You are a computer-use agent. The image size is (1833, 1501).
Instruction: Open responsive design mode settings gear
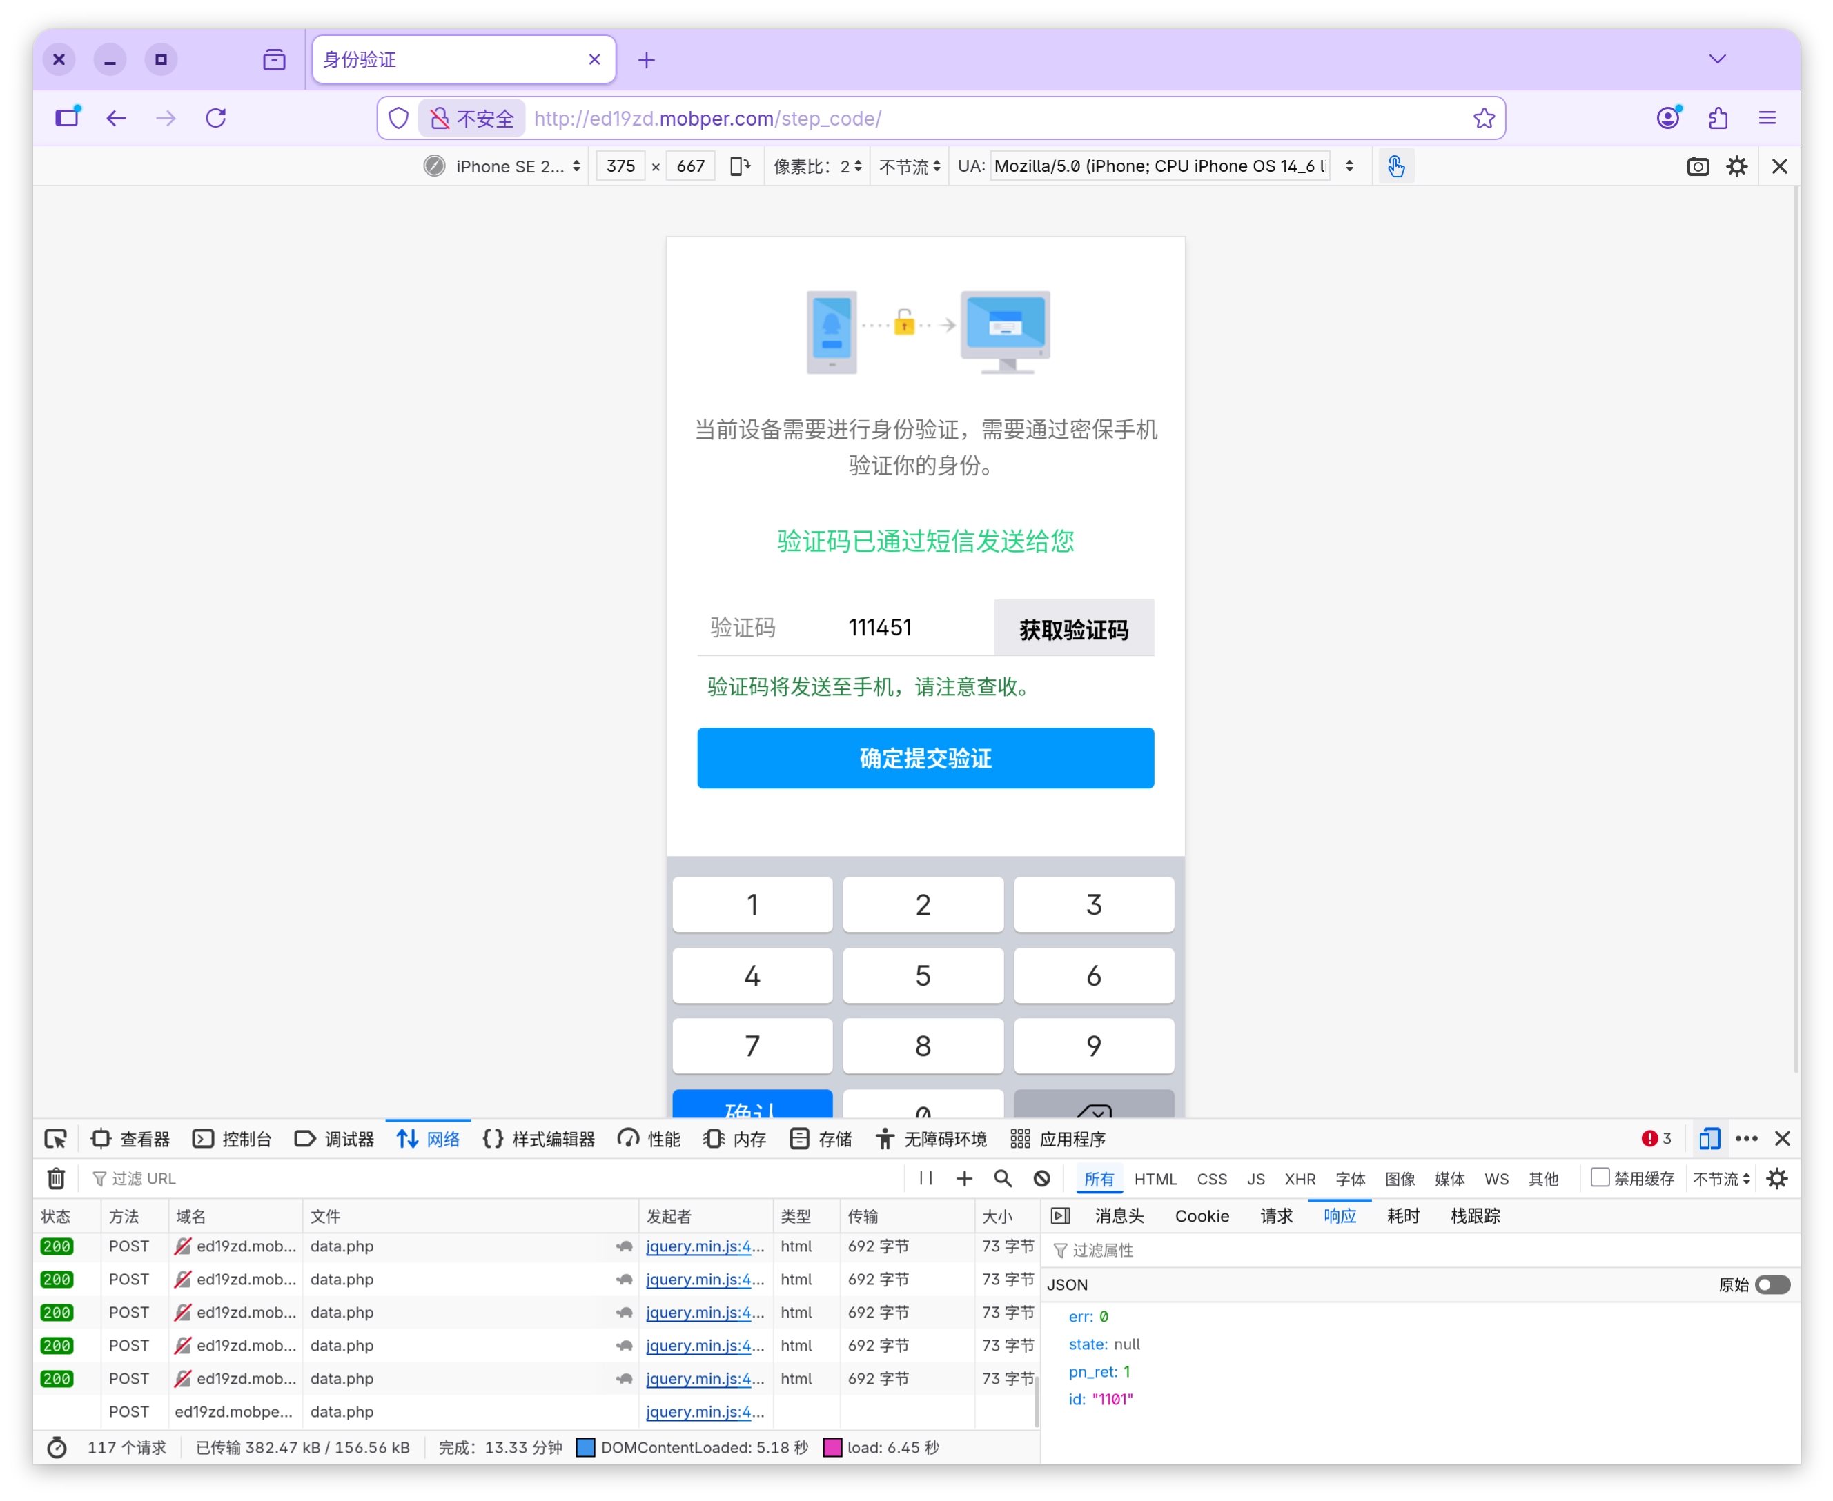click(1737, 166)
